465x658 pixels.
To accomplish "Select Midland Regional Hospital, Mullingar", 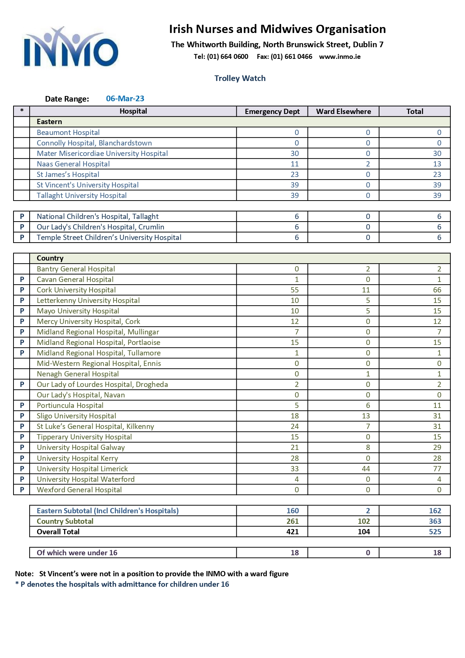I will click(x=98, y=332).
